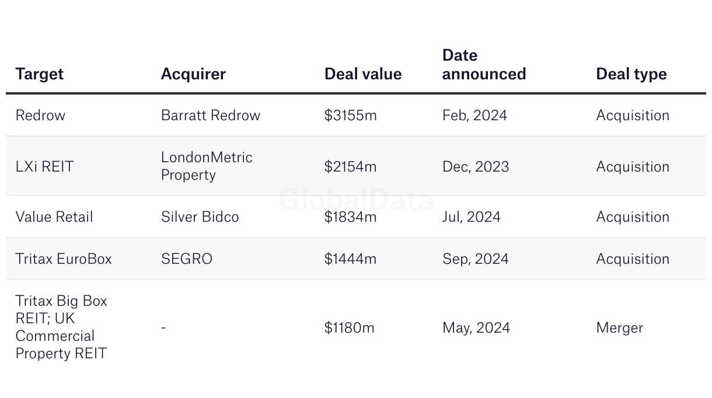Click the $2154m deal value
712x398 pixels.
(x=350, y=166)
